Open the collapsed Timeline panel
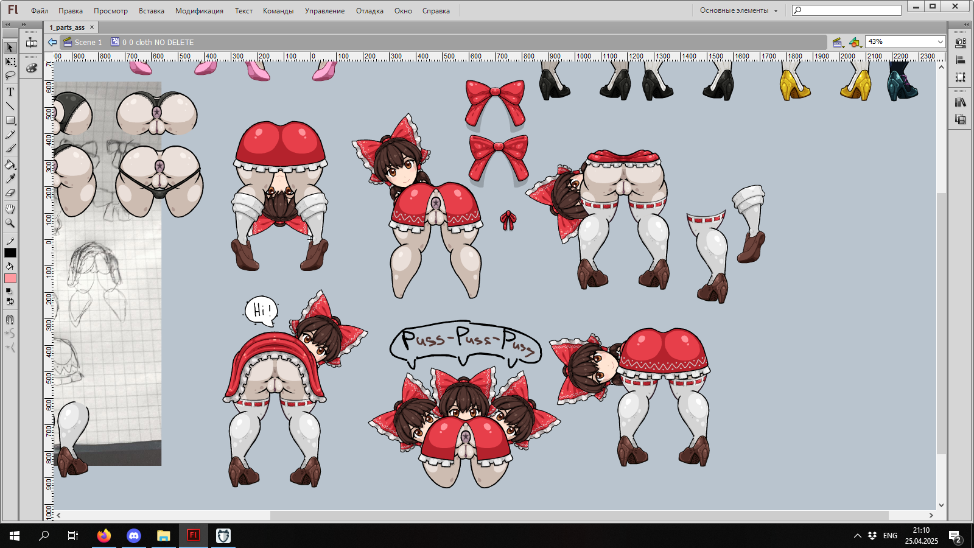 32,42
